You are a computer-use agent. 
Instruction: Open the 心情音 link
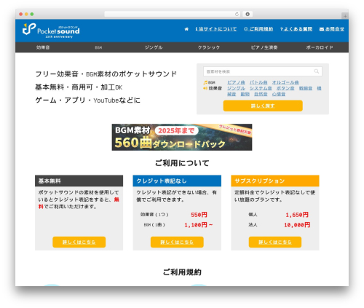click(279, 94)
